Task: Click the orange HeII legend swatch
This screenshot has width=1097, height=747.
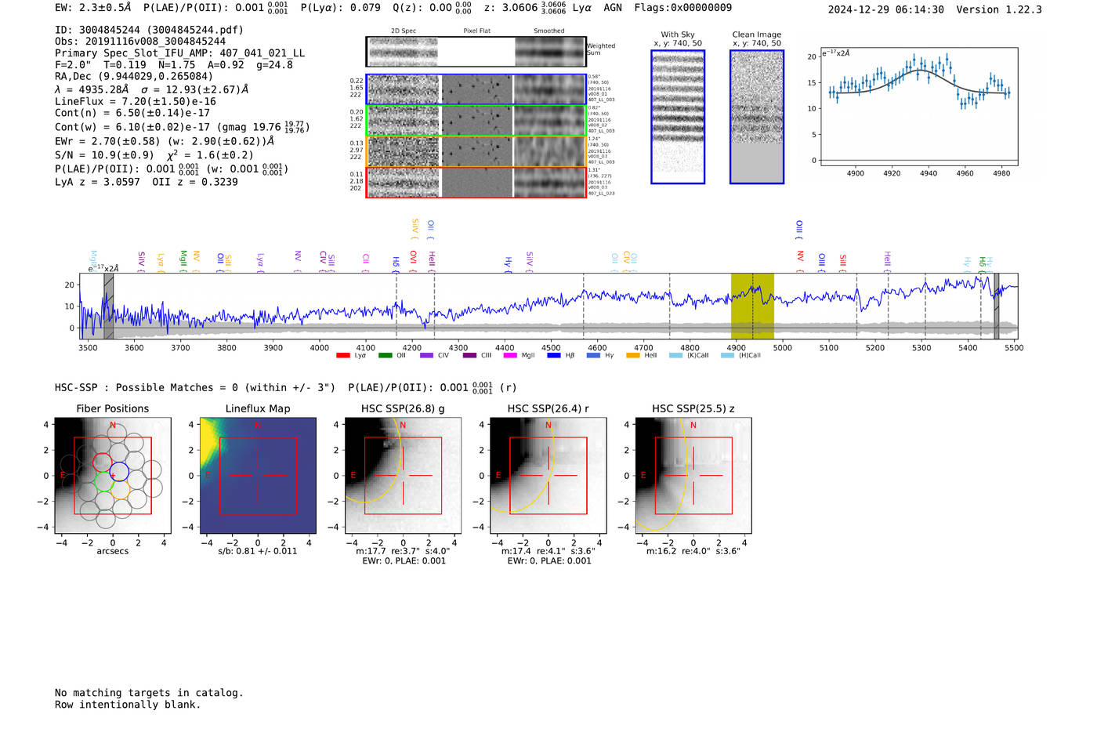Action: [x=633, y=356]
